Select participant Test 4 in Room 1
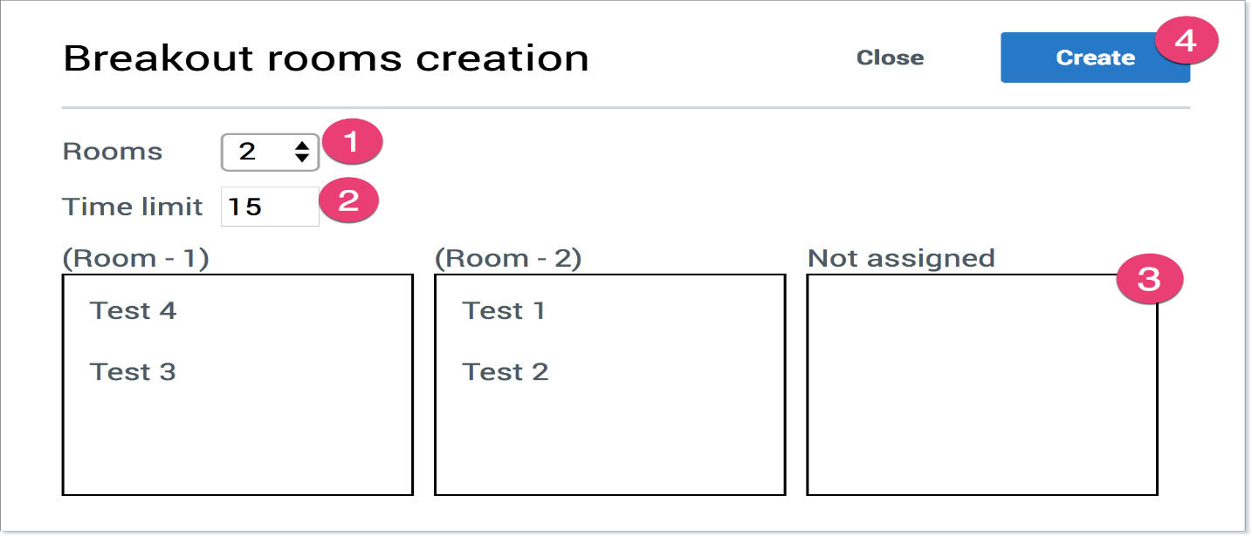 pos(133,310)
